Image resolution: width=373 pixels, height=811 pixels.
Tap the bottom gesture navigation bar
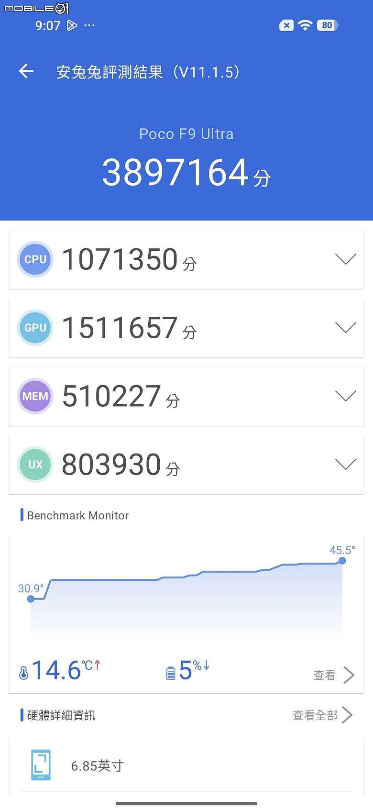tap(186, 803)
